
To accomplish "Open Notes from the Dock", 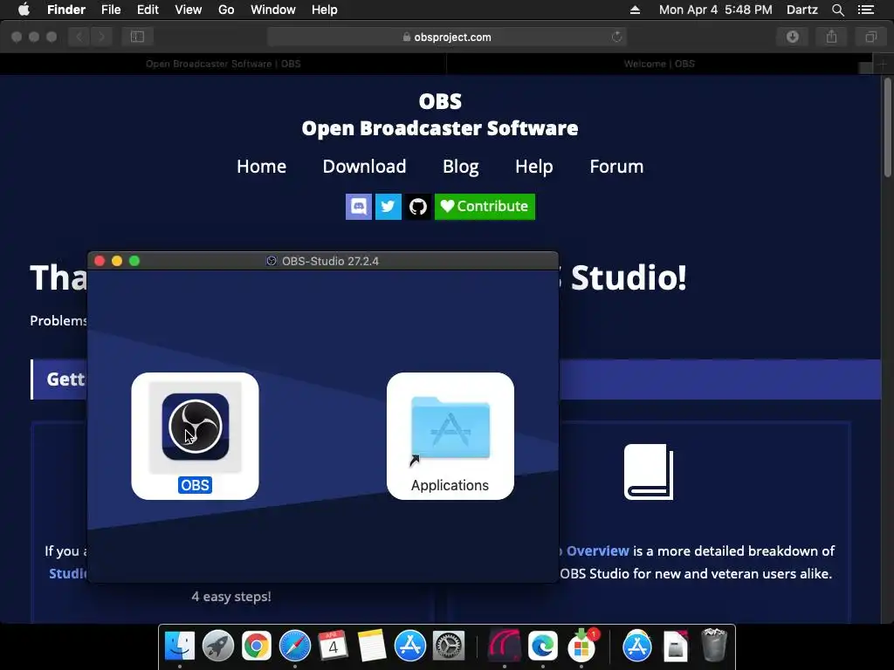I will tap(372, 646).
